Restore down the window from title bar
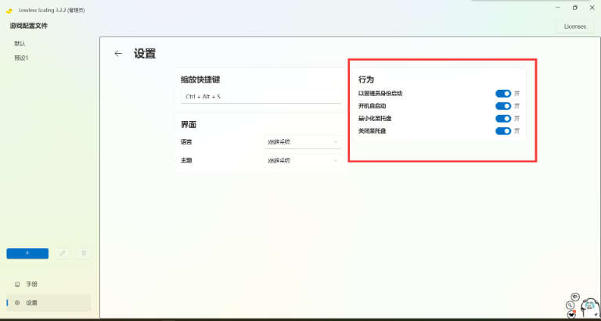Image resolution: width=601 pixels, height=321 pixels. 574,8
